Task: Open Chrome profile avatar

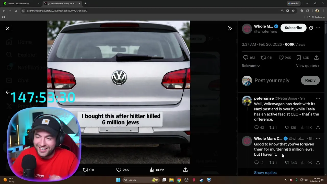Action: (x=317, y=11)
